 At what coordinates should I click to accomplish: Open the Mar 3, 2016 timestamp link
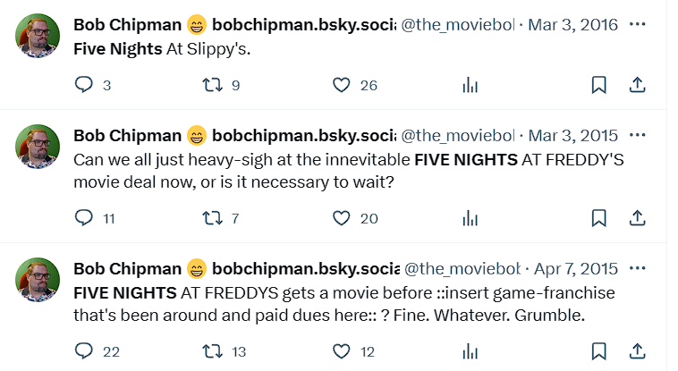click(x=573, y=24)
